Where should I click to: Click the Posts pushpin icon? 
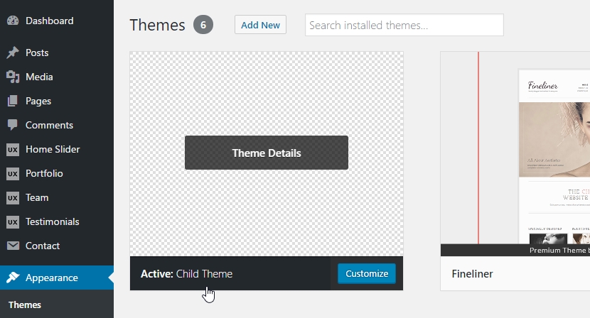13,53
